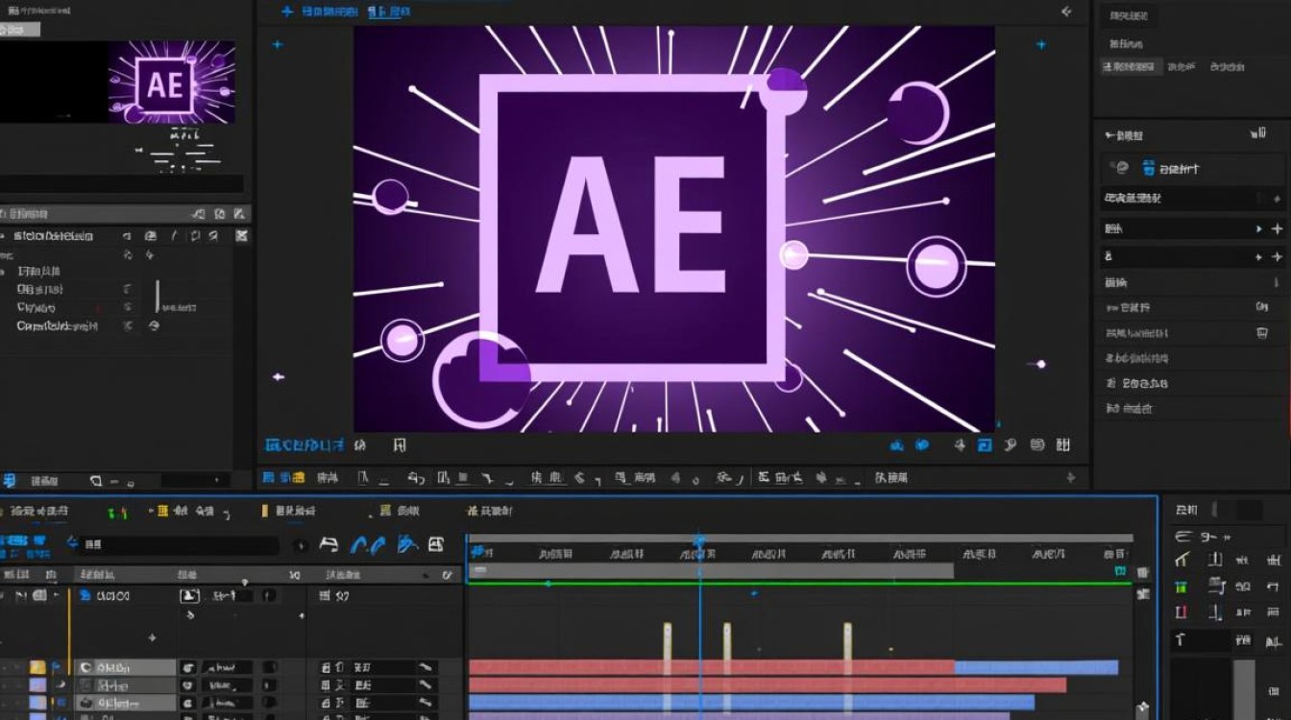Click the first blue curve icon in timeline header

[363, 545]
